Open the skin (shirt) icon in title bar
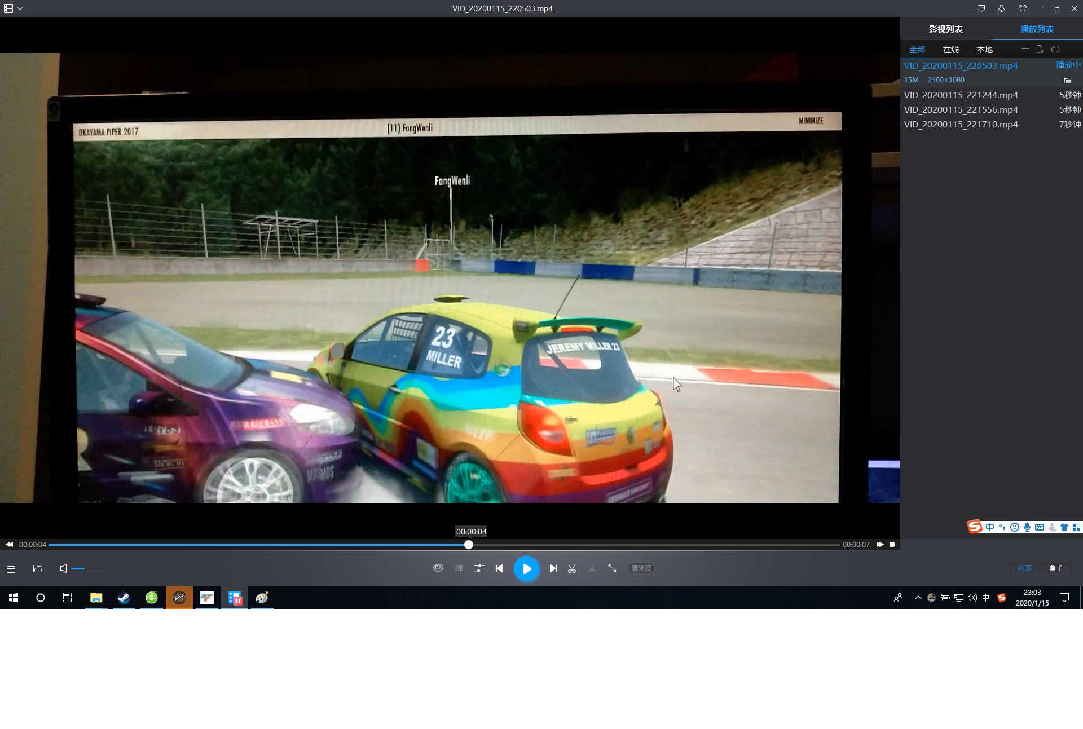1083x729 pixels. [1023, 8]
